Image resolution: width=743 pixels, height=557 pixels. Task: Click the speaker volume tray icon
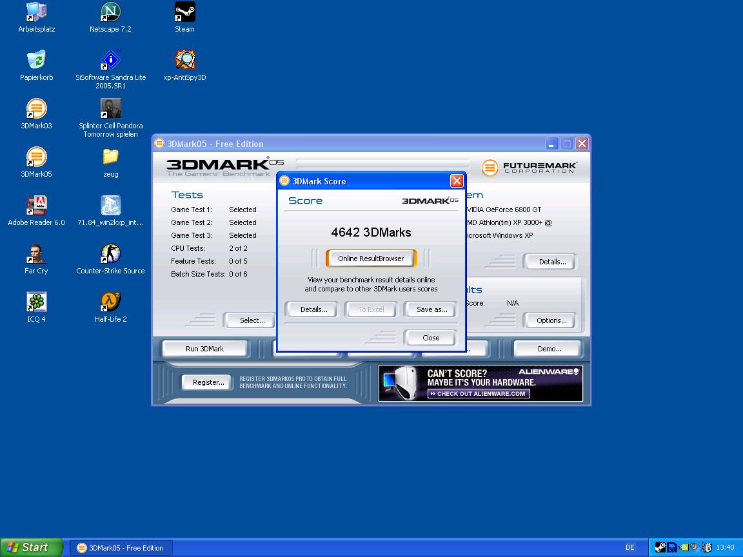click(x=695, y=547)
